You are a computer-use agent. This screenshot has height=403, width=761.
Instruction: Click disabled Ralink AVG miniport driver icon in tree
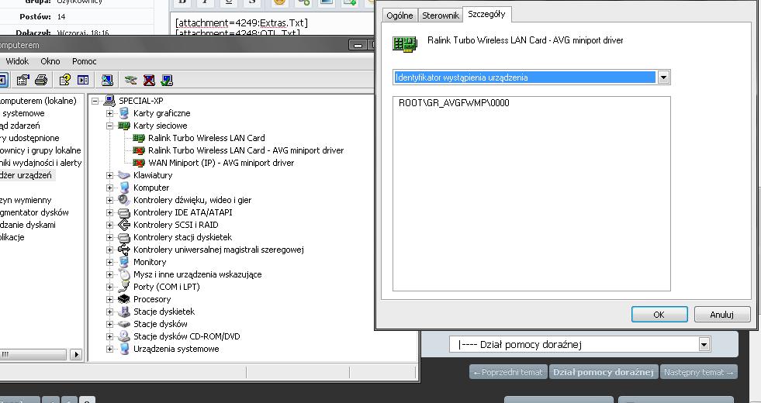coord(139,150)
